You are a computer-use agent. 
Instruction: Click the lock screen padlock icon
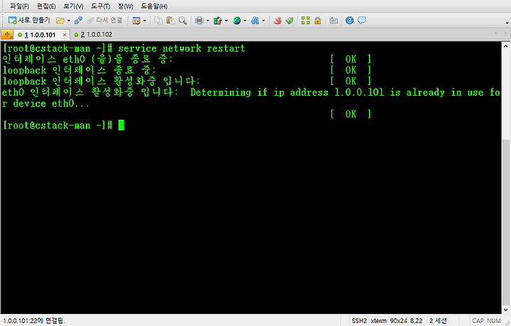[318, 21]
